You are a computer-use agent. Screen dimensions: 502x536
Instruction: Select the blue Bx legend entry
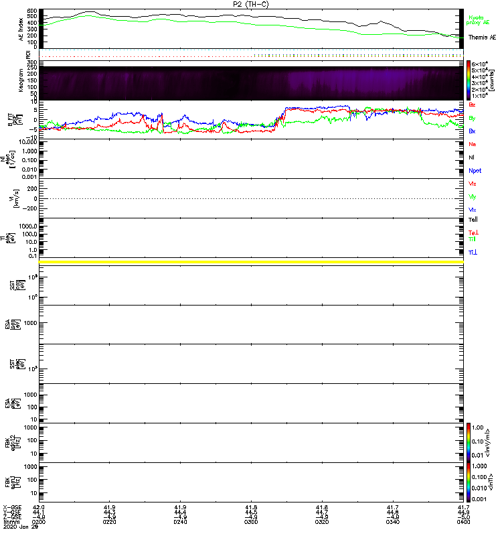tap(472, 131)
